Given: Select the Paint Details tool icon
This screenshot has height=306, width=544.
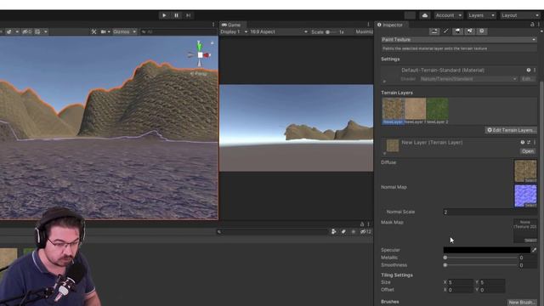Looking at the screenshot, I should 470,31.
